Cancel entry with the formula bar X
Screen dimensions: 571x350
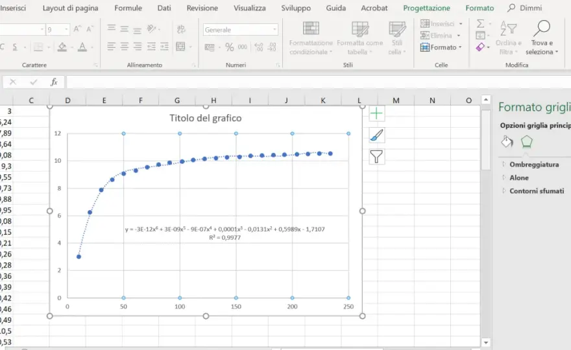coord(13,82)
